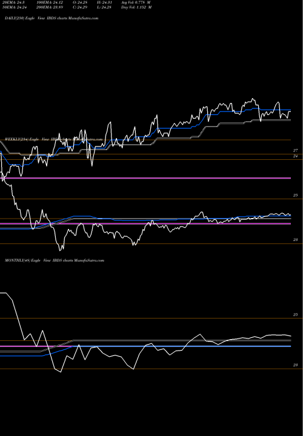
Task: Click the 200EMA: 23.89 value
Action: click(50, 7)
